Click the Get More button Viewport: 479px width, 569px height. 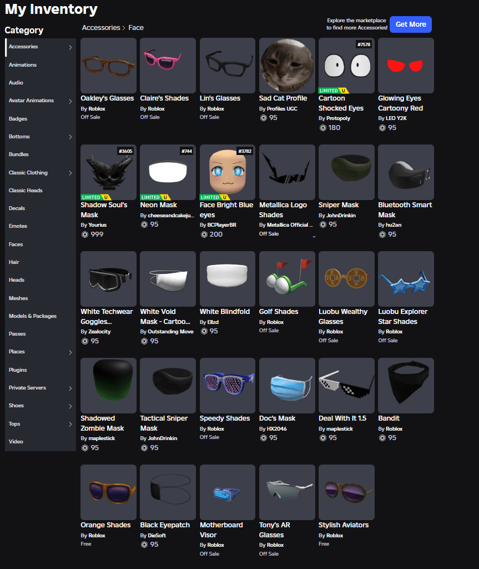coord(411,24)
